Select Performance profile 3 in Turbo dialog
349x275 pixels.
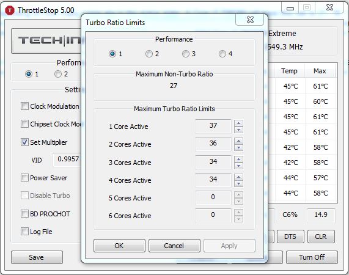coord(185,54)
